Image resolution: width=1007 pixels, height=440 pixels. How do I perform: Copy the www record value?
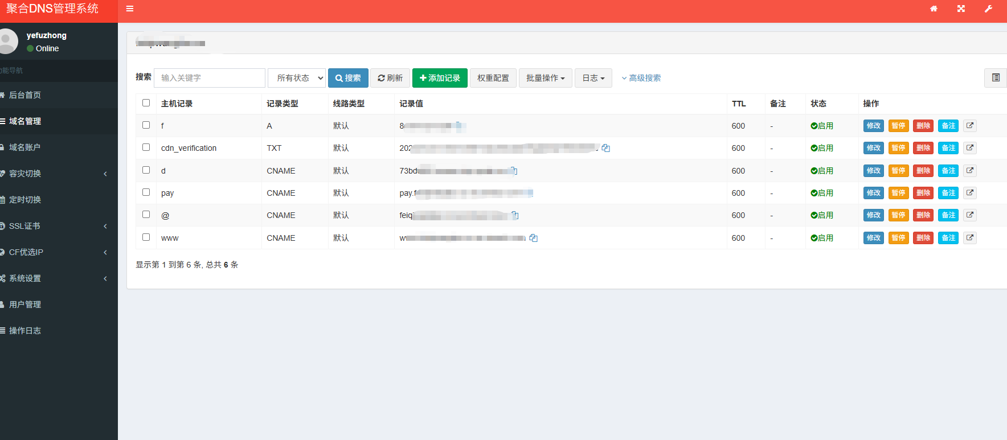click(x=533, y=238)
